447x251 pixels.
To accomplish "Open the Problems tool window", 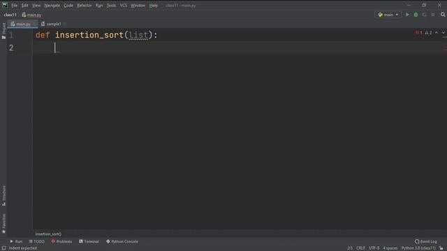I will tap(61, 241).
